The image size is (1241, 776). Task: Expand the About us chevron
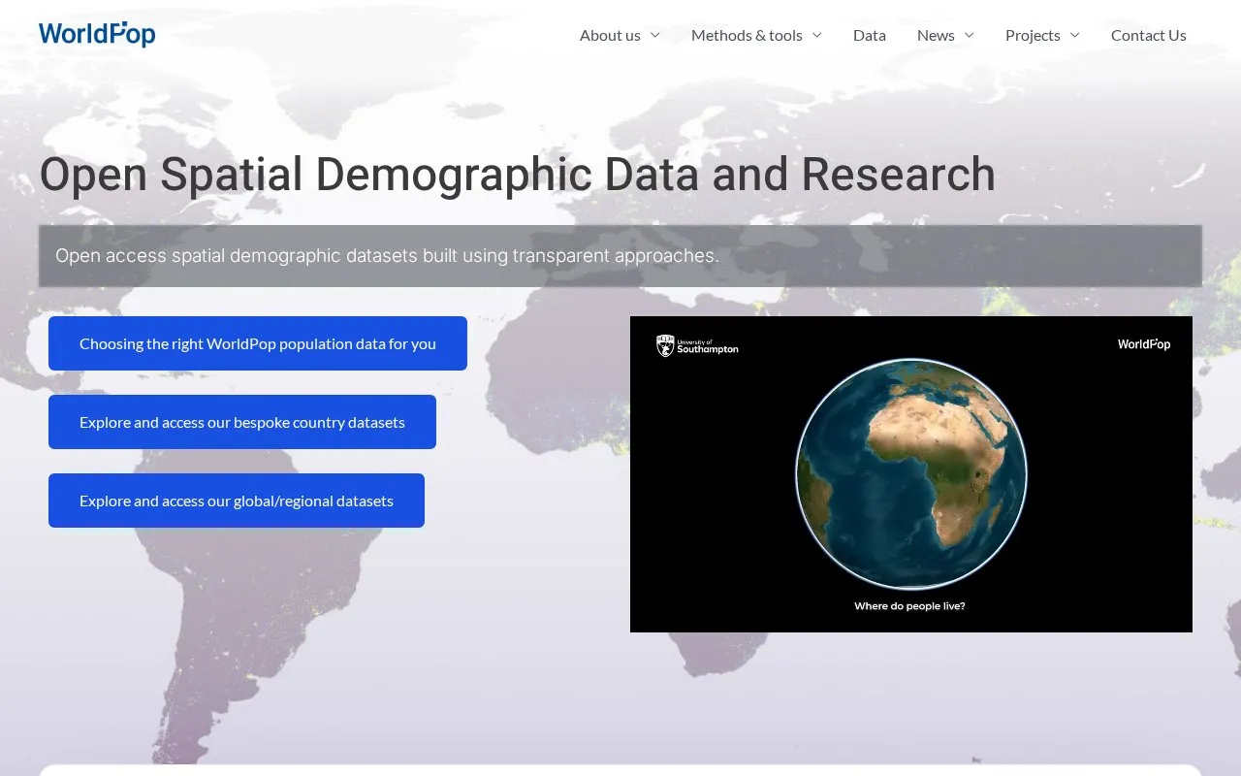click(655, 35)
